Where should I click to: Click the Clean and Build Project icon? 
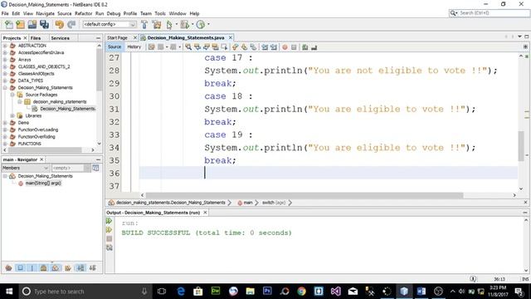click(157, 24)
